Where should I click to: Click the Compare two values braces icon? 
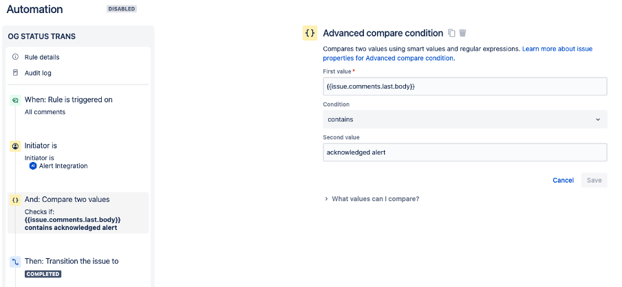tap(15, 200)
